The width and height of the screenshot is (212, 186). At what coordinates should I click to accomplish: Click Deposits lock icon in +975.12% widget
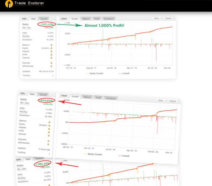(x=51, y=63)
